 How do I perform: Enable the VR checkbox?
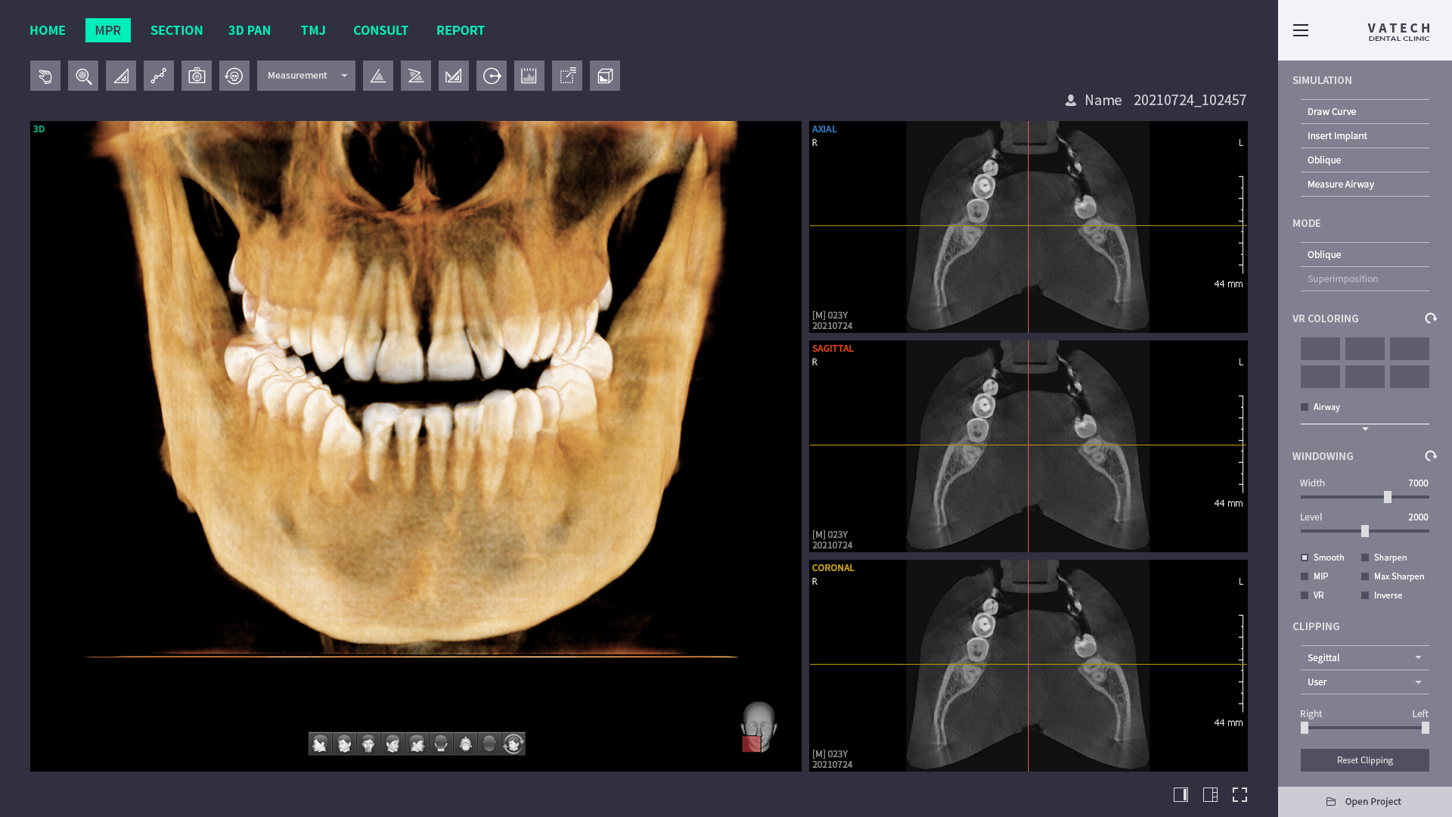tap(1305, 595)
